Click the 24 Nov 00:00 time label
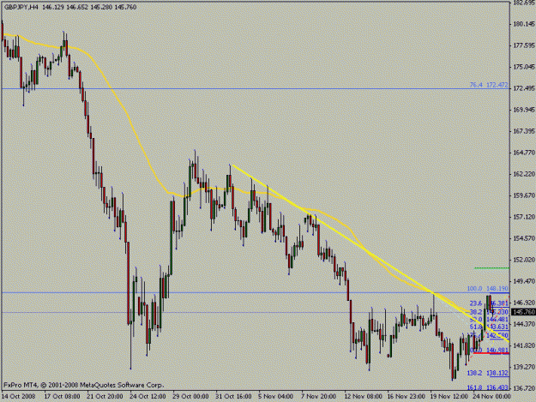Screen dimensions: 536x402 491,396
